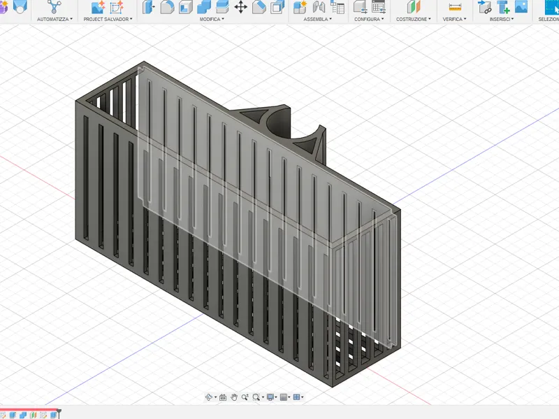Select the Combine bodies tool icon

[204, 7]
